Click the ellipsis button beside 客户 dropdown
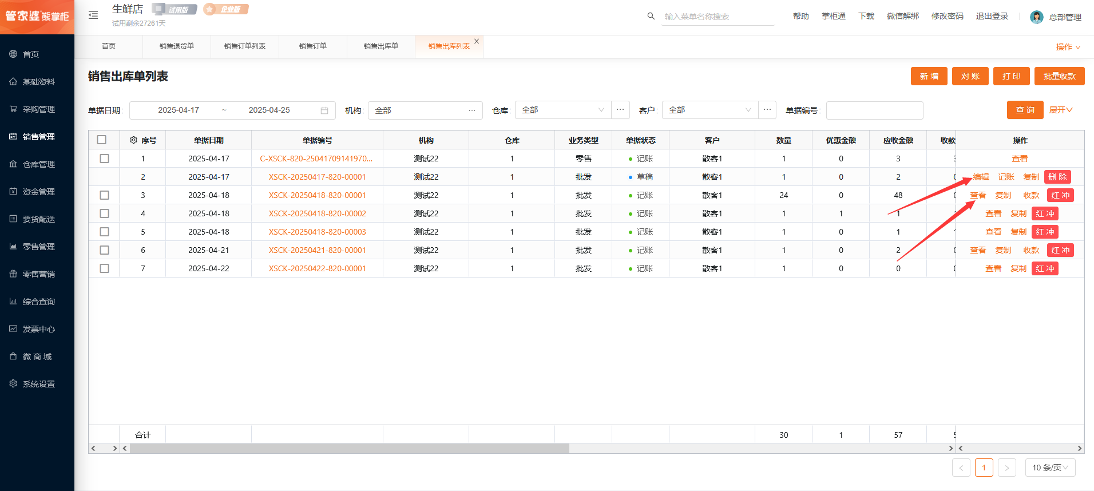Viewport: 1094px width, 491px height. tap(767, 110)
